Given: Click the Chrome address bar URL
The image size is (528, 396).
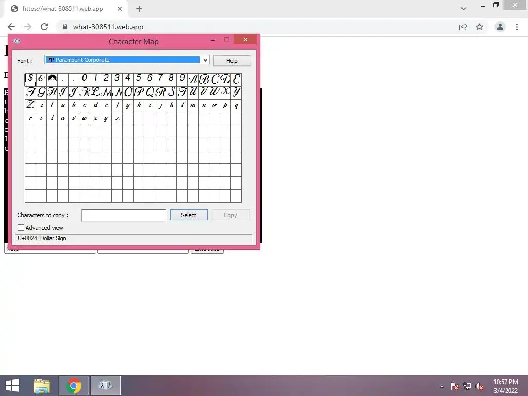Looking at the screenshot, I should (108, 27).
